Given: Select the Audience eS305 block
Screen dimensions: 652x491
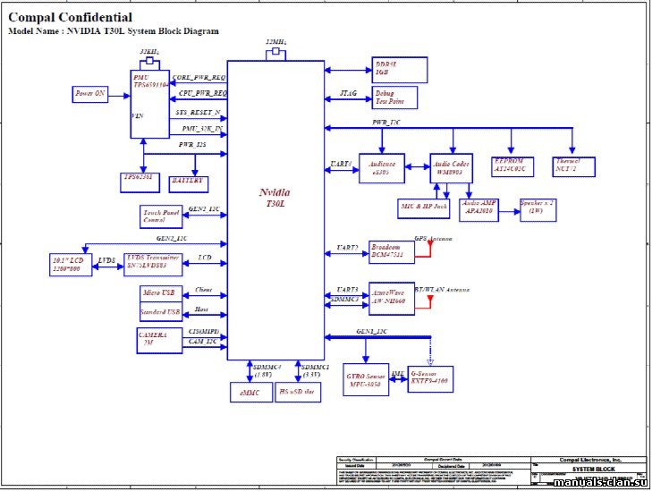Looking at the screenshot, I should (x=382, y=168).
